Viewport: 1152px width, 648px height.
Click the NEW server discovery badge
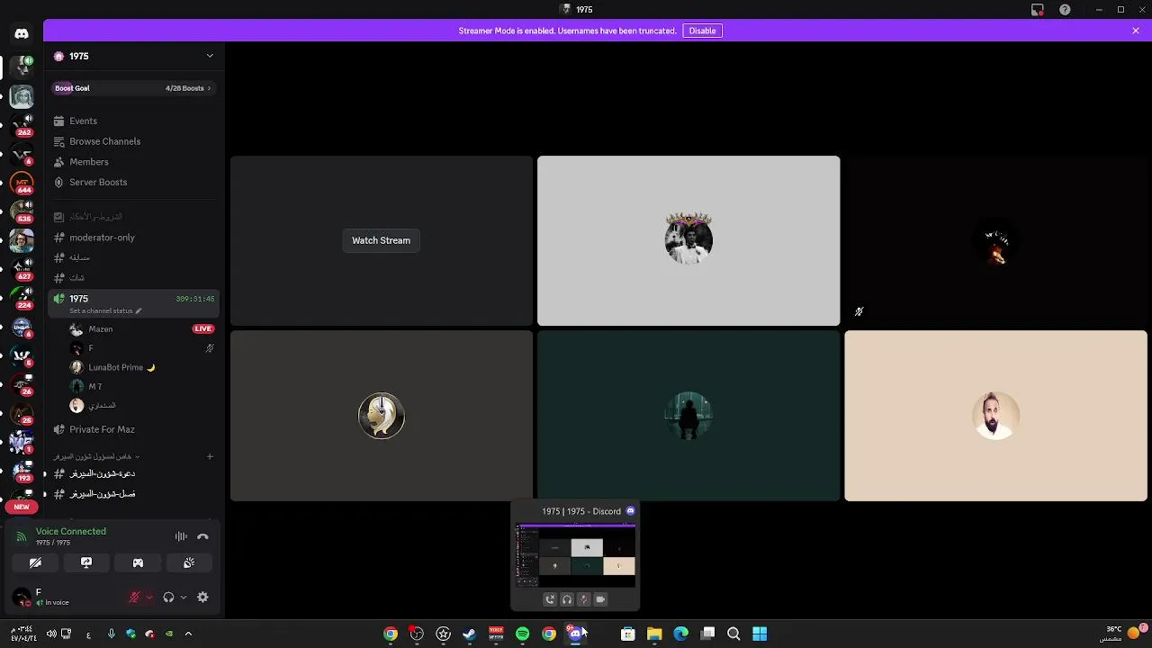pyautogui.click(x=22, y=507)
